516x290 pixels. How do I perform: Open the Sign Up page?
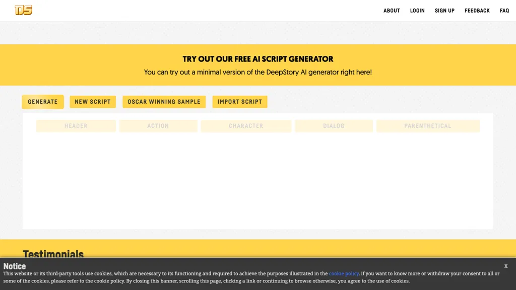pyautogui.click(x=444, y=11)
